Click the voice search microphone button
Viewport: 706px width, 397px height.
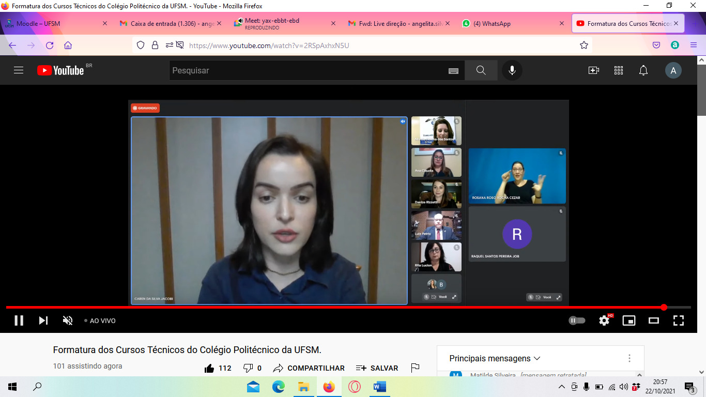tap(512, 70)
